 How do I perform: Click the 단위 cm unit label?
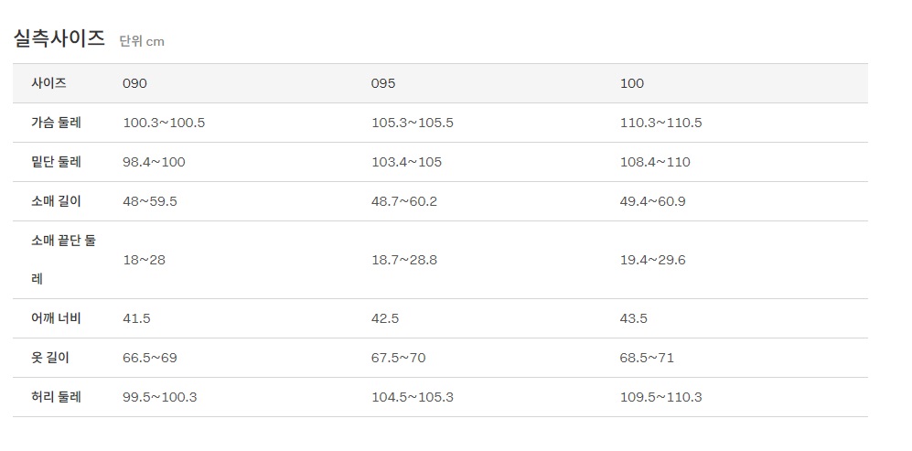[x=142, y=41]
